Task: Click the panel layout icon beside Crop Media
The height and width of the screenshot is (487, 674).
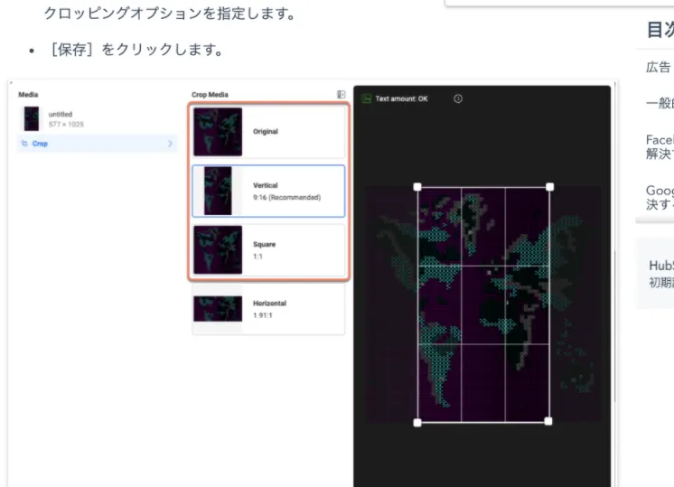Action: pos(341,94)
